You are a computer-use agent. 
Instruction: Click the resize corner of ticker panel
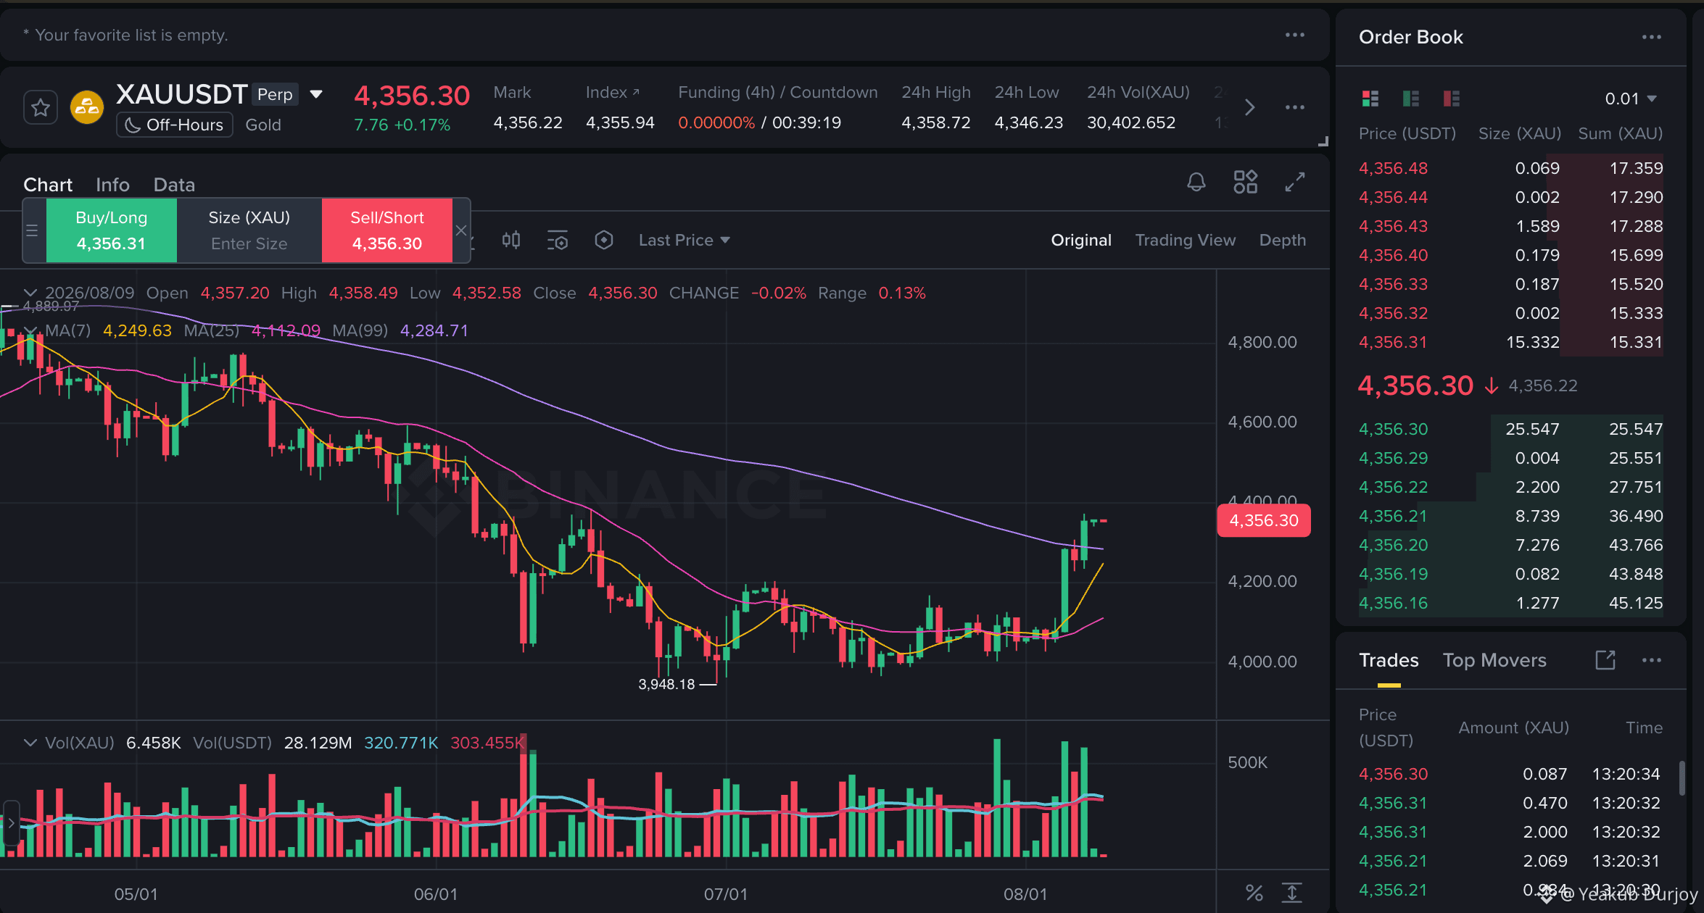click(1323, 141)
